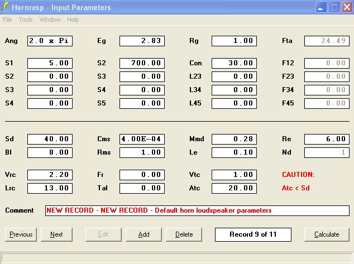Viewport: 354px width, 264px height.
Task: Click the Mmd label
Action: (x=197, y=139)
